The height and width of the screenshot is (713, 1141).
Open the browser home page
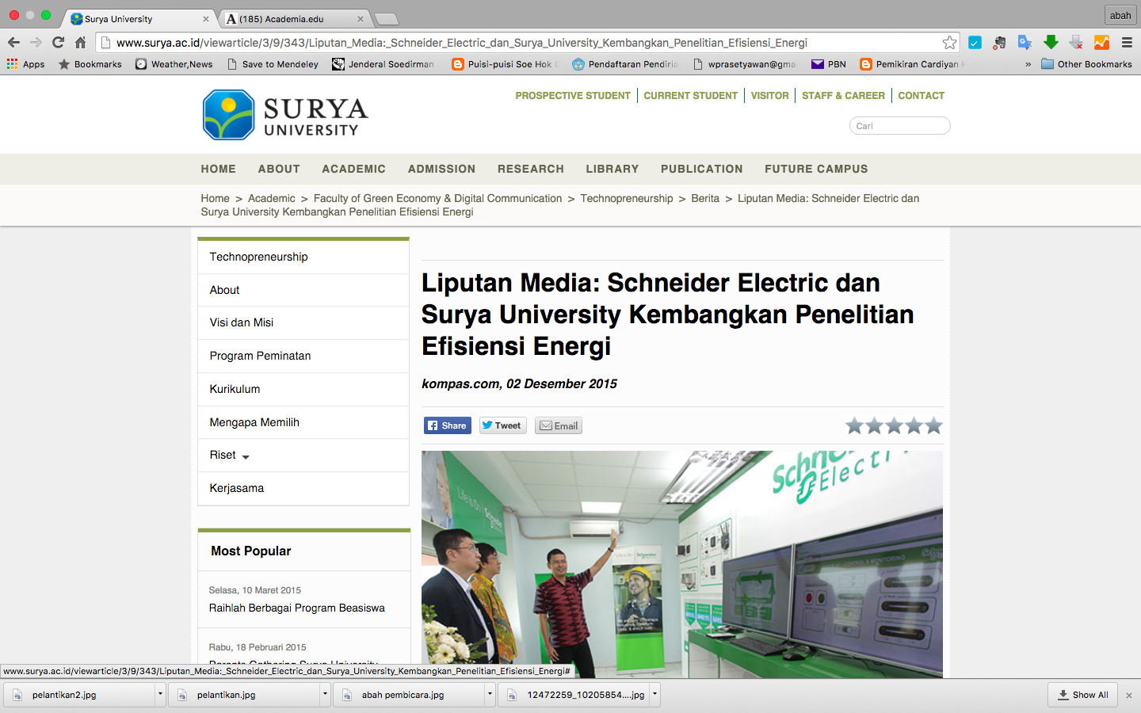coord(80,43)
